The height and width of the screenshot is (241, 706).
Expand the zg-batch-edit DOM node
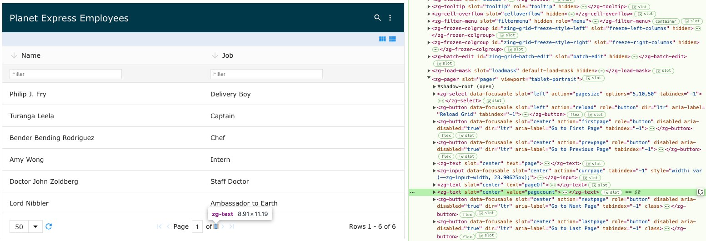click(x=429, y=56)
